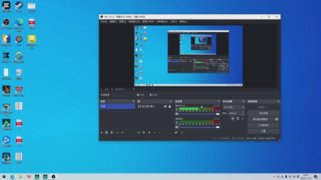Image resolution: width=321 pixels, height=180 pixels.
Task: Open transition three-dot properties menu
Action: click(243, 118)
